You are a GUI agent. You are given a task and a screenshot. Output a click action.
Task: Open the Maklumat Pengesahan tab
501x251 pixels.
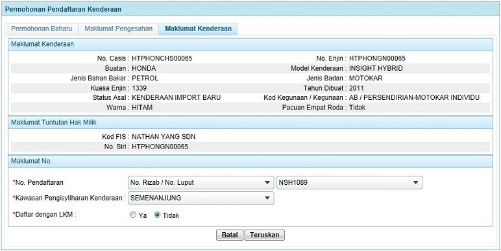118,29
